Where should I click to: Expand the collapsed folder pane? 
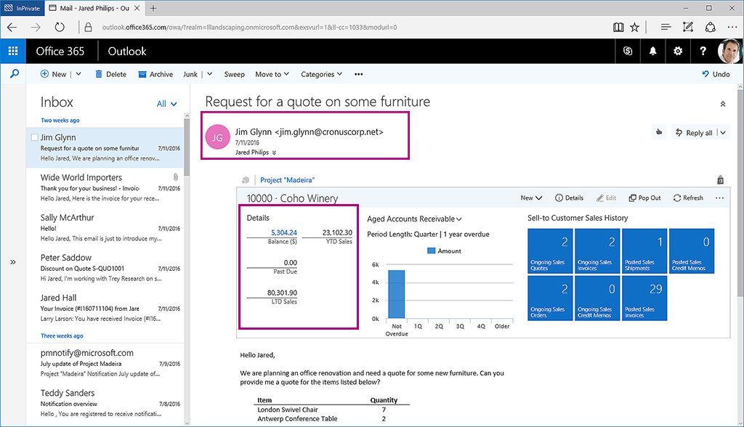pos(13,262)
